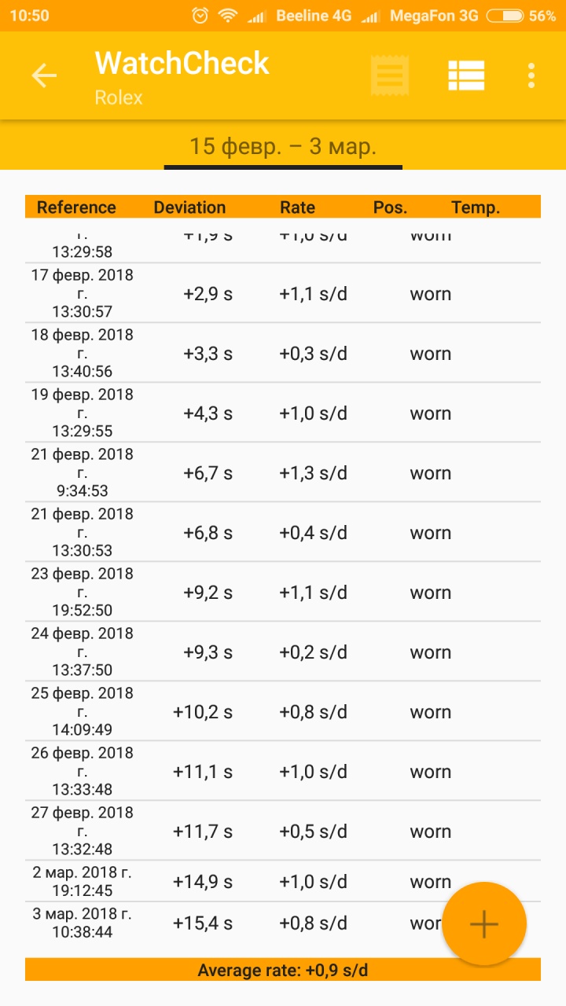Tap the Average rate summary bar

(x=283, y=970)
